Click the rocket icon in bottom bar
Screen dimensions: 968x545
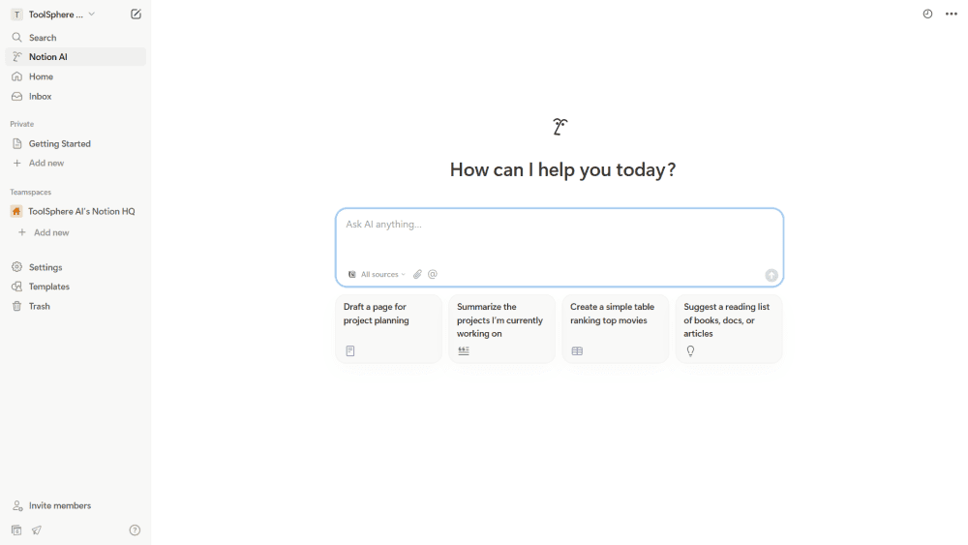pos(37,530)
